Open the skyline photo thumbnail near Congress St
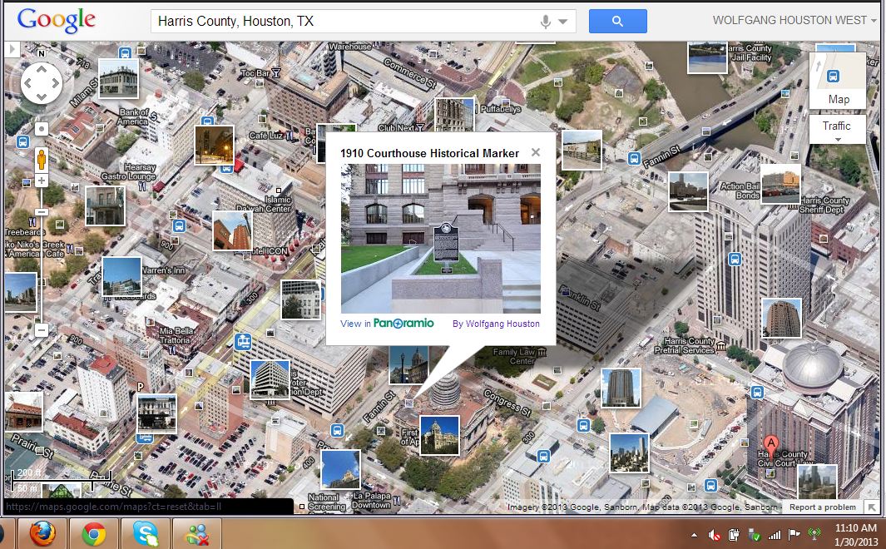The width and height of the screenshot is (886, 549). 630,453
